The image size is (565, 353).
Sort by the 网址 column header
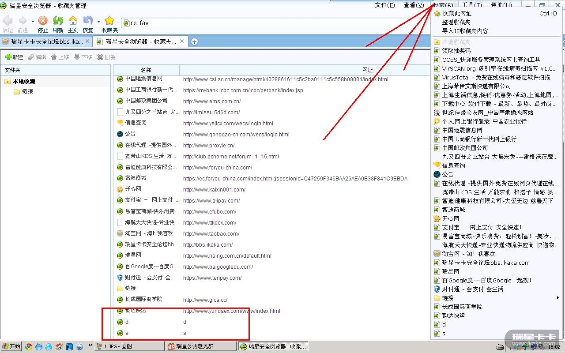[x=368, y=70]
